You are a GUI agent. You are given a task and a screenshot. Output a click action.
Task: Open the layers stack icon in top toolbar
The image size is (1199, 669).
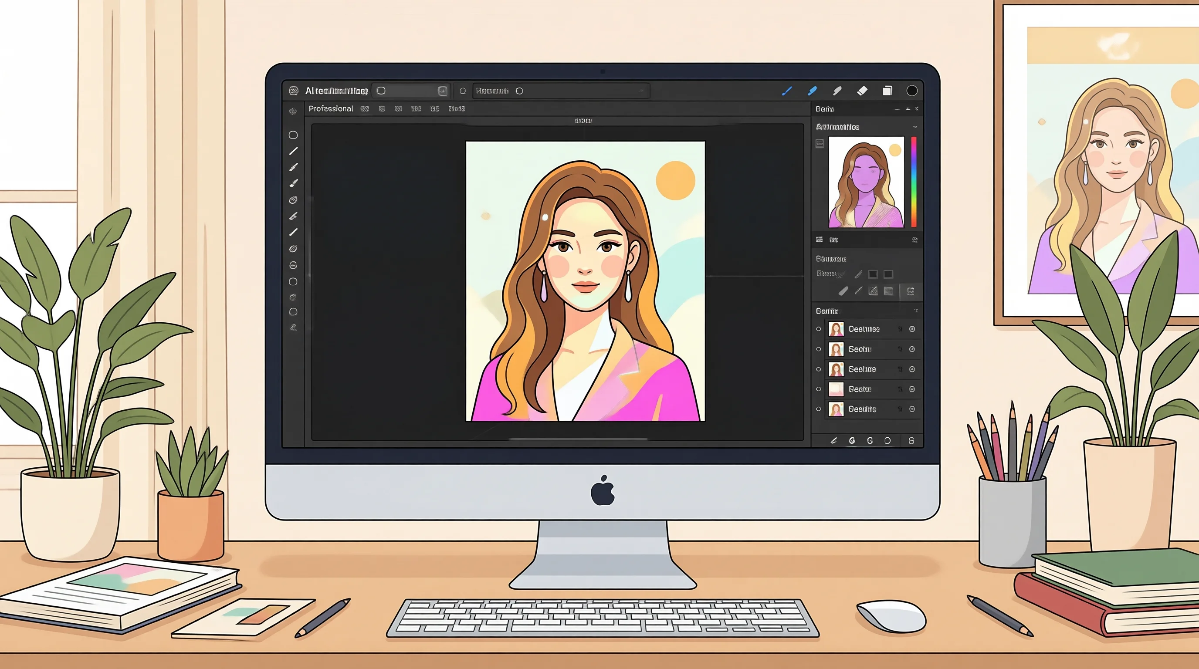(887, 91)
